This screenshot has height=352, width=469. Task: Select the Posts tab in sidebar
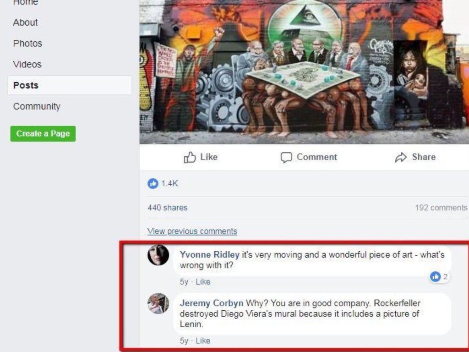click(x=70, y=85)
